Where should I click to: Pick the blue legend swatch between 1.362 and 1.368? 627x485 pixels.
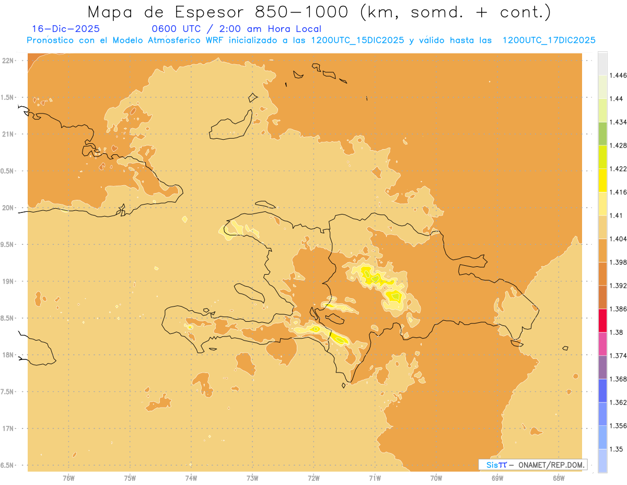(602, 390)
